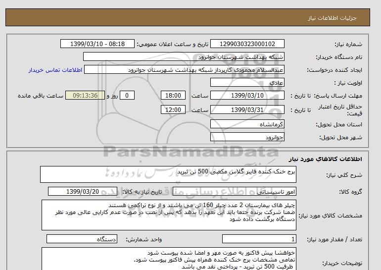Click the quantity field showing 1
This screenshot has height=270, width=381.
coord(259,239)
